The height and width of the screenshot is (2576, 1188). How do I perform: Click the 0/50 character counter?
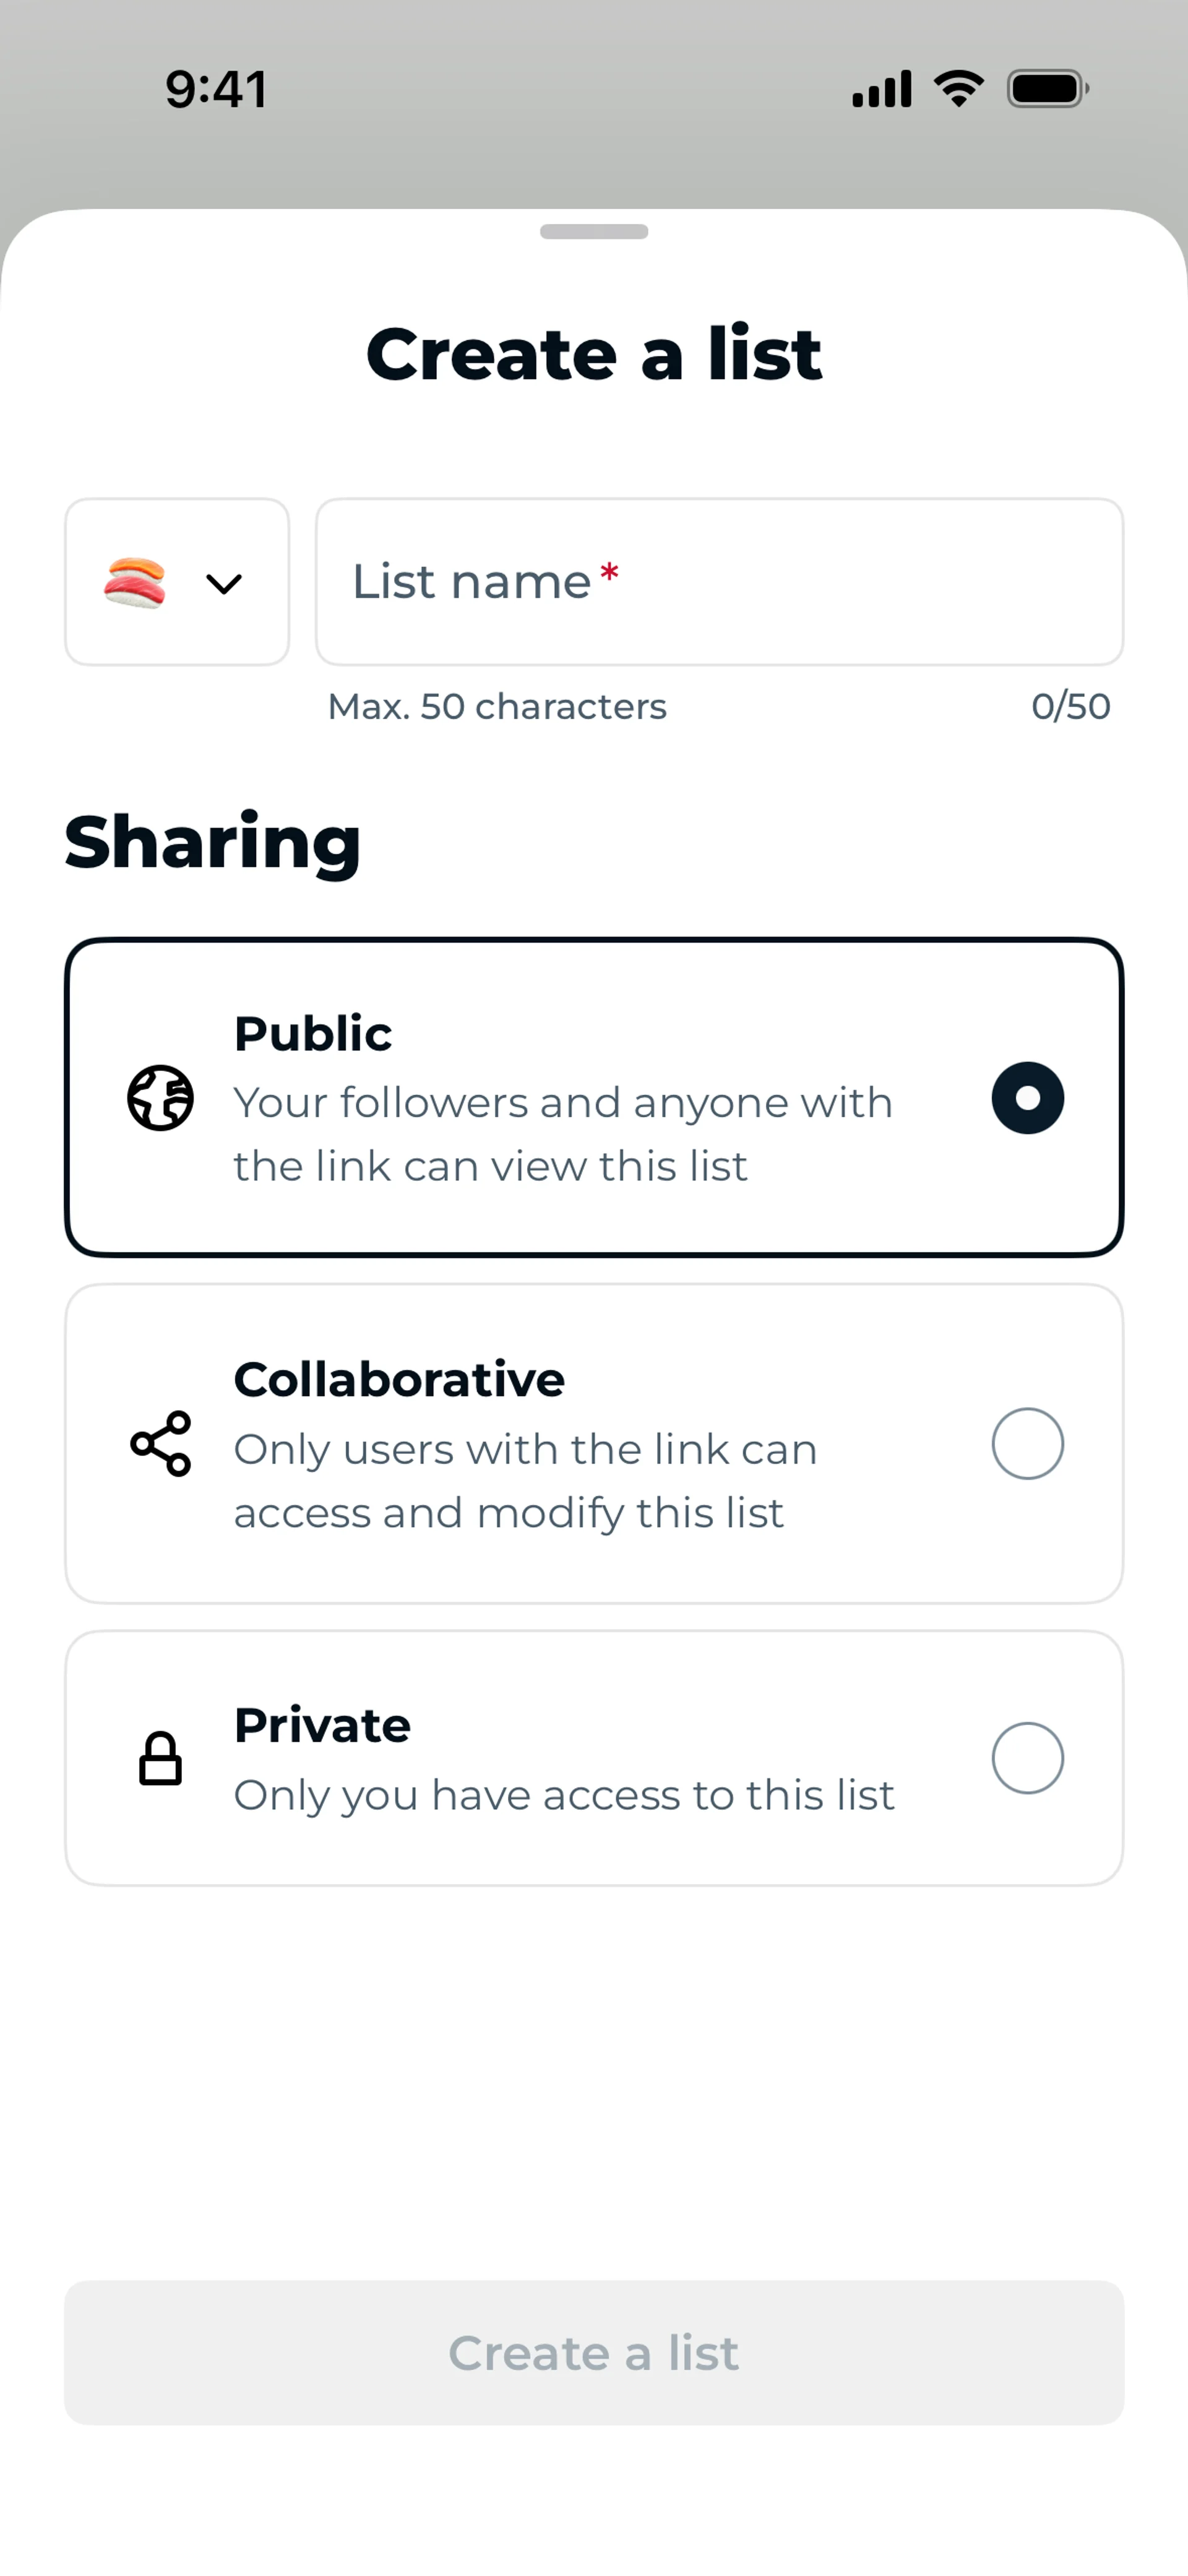[1070, 706]
